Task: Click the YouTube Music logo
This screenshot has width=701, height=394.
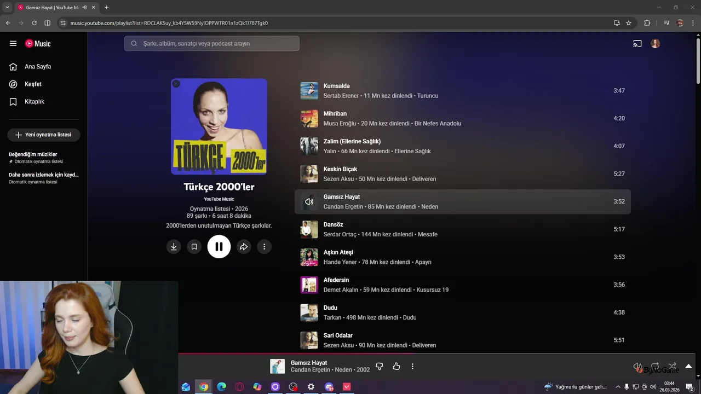Action: click(x=38, y=44)
